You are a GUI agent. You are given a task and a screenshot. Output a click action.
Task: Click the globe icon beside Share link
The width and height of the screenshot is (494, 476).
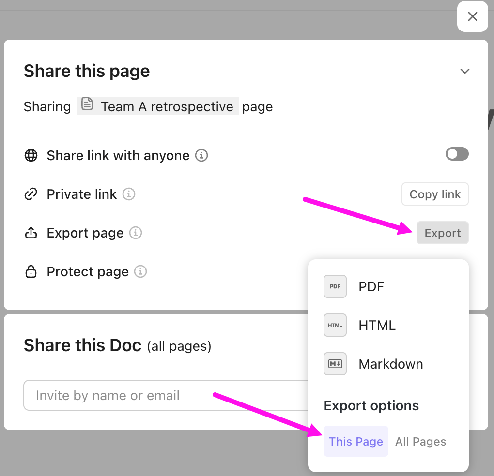pos(31,155)
